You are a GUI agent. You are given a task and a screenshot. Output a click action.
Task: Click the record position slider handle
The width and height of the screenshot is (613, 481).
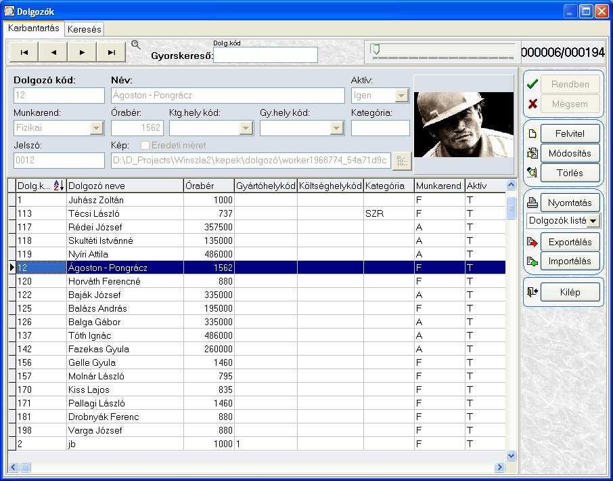(376, 49)
